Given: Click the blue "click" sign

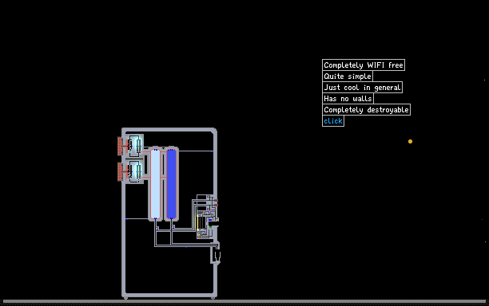Looking at the screenshot, I should click(333, 121).
